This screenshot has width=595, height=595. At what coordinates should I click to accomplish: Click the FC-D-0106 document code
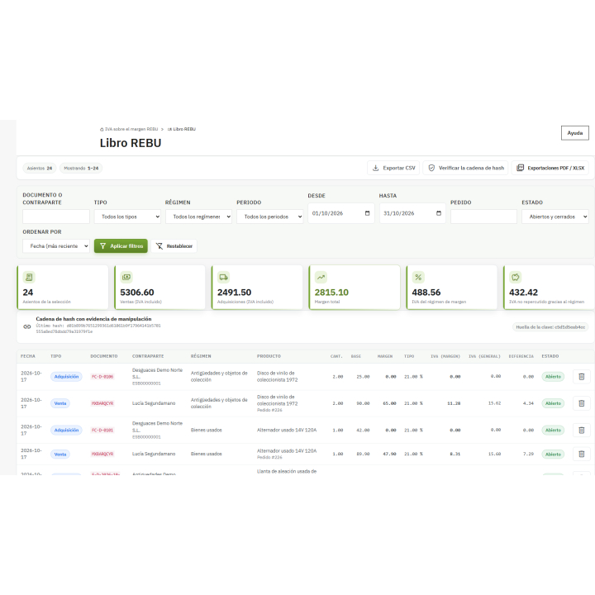click(x=102, y=377)
